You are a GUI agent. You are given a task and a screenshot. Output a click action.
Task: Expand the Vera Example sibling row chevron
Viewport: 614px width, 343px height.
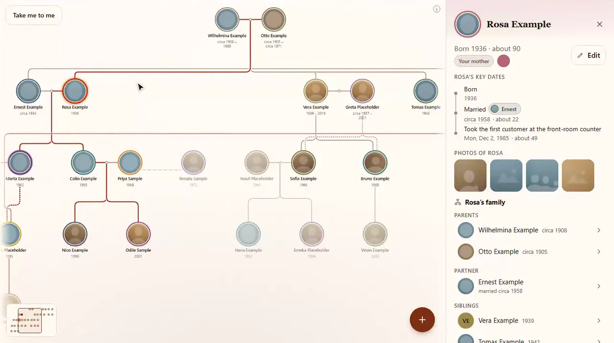coord(599,321)
